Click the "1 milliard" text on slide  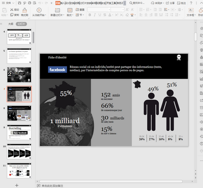click(x=65, y=121)
